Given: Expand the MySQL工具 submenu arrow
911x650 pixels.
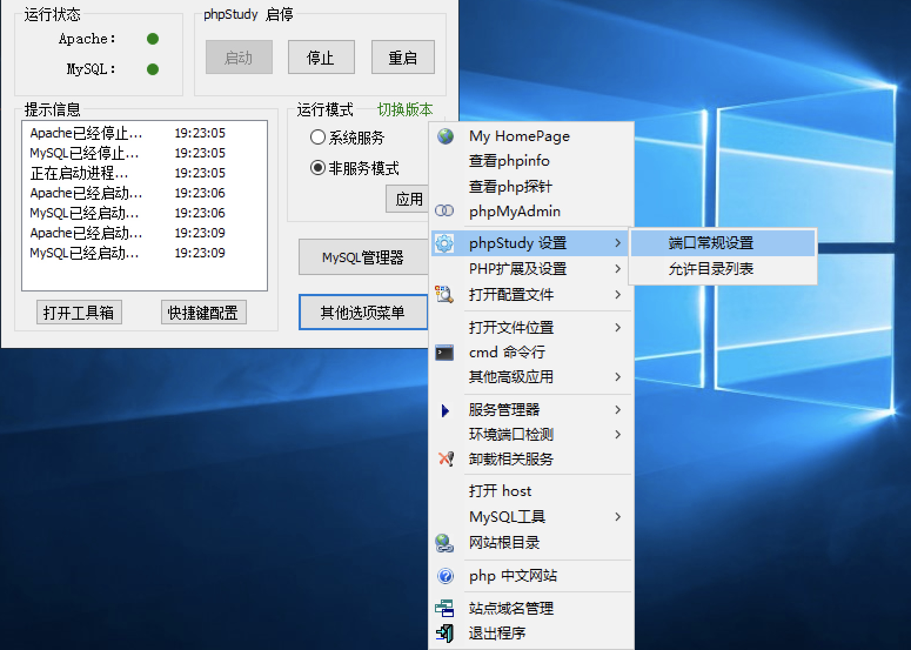Looking at the screenshot, I should click(618, 517).
